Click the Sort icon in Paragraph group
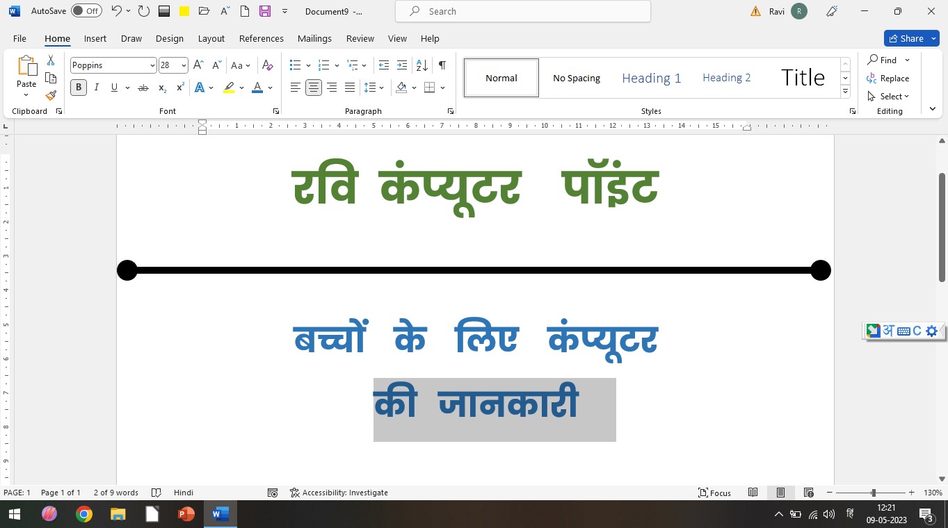 click(x=421, y=65)
